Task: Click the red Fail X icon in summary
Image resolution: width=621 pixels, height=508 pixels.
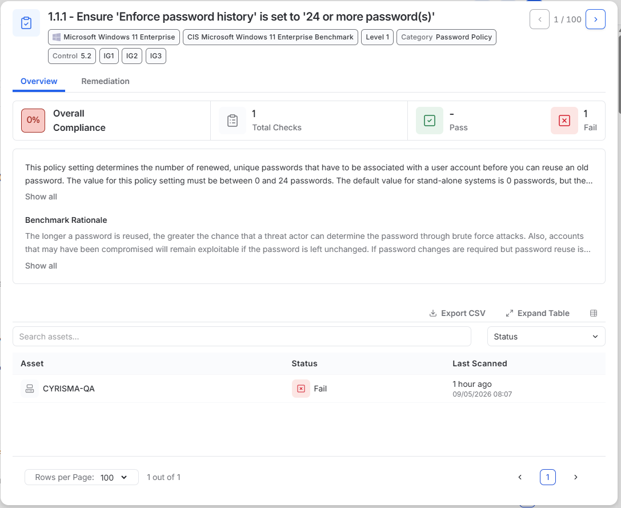Action: [564, 121]
